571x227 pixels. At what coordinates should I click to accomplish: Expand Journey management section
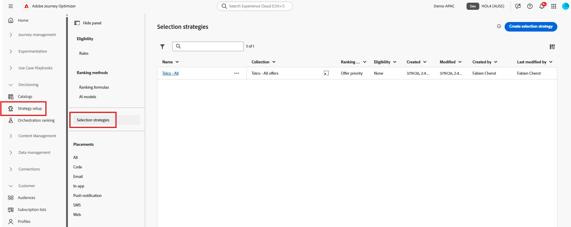pos(37,35)
